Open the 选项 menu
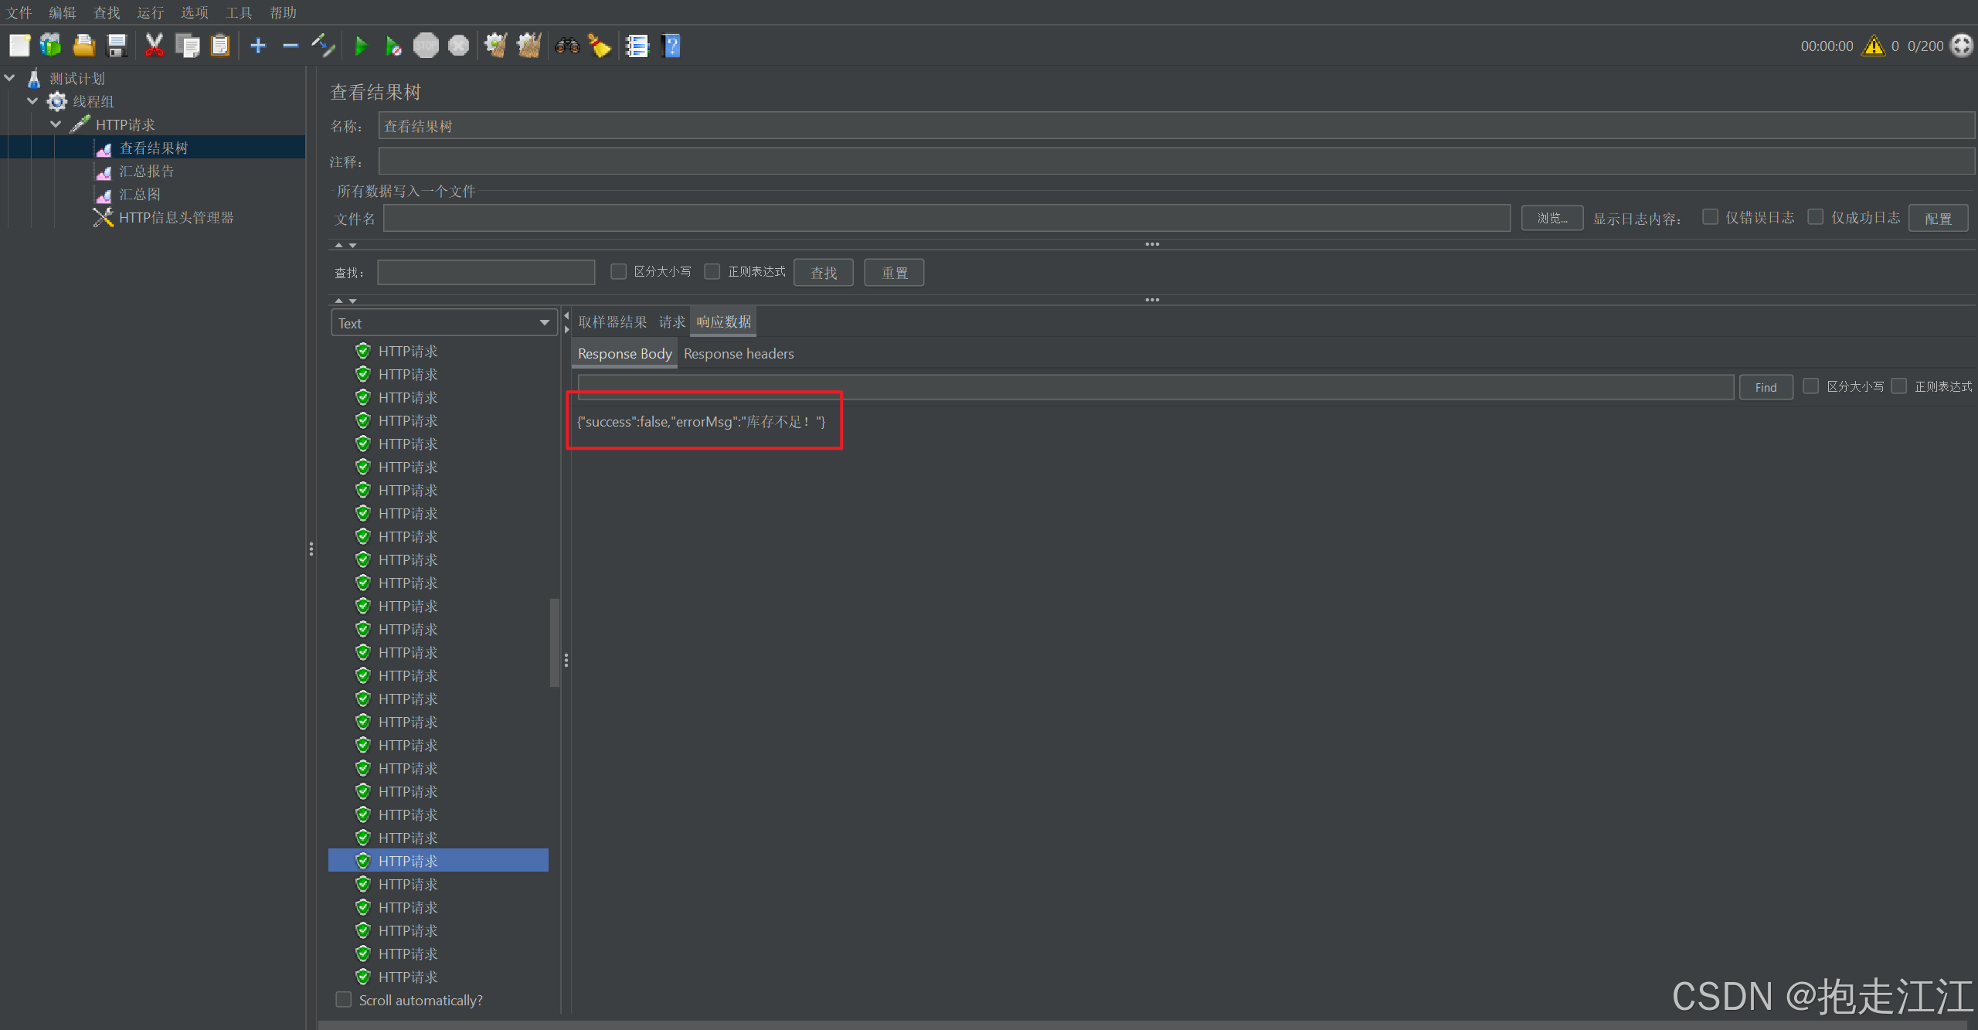Viewport: 1978px width, 1030px height. click(195, 12)
